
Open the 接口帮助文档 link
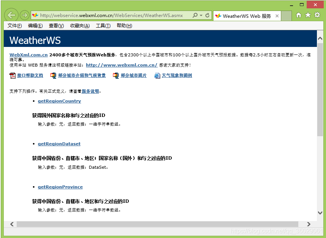pyautogui.click(x=30, y=76)
